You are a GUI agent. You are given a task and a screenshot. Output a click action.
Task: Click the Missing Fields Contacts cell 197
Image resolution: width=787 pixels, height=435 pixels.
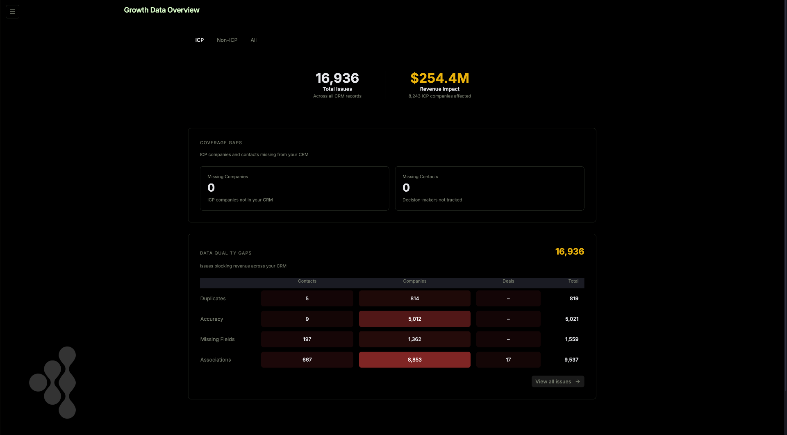coord(307,339)
